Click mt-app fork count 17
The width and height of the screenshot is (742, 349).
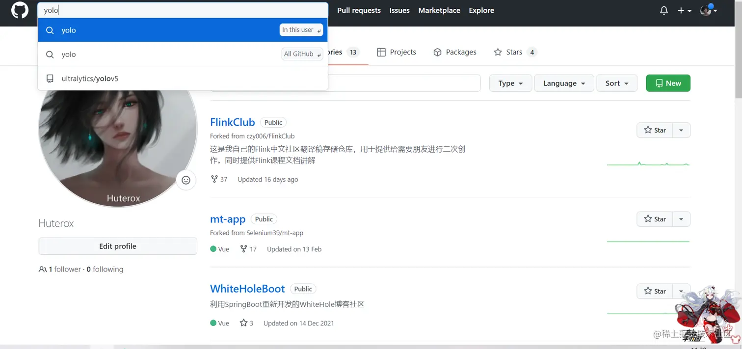(248, 249)
